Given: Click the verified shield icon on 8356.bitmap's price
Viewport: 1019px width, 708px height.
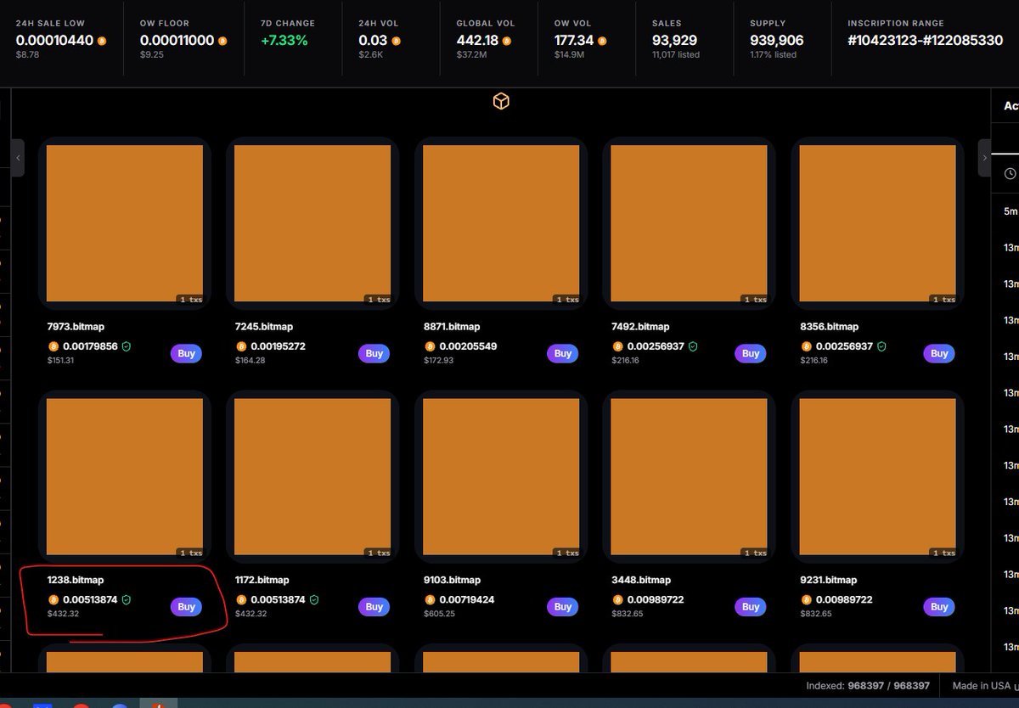Looking at the screenshot, I should 881,346.
